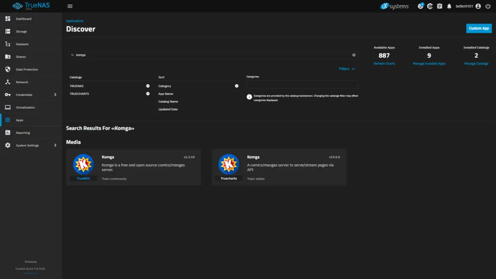
Task: Toggle the TRUECHARTS catalog filter
Action: [148, 93]
